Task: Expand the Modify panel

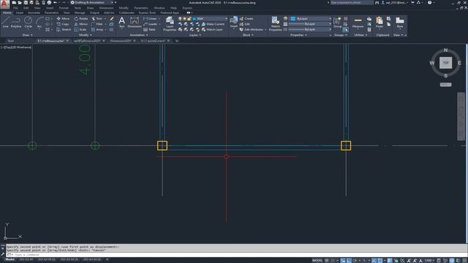Action: [85, 35]
